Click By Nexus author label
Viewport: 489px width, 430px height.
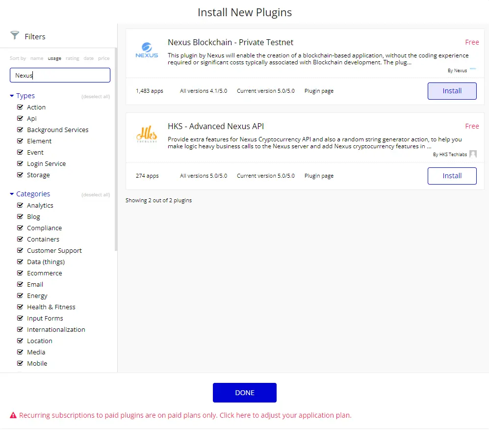[x=457, y=71]
